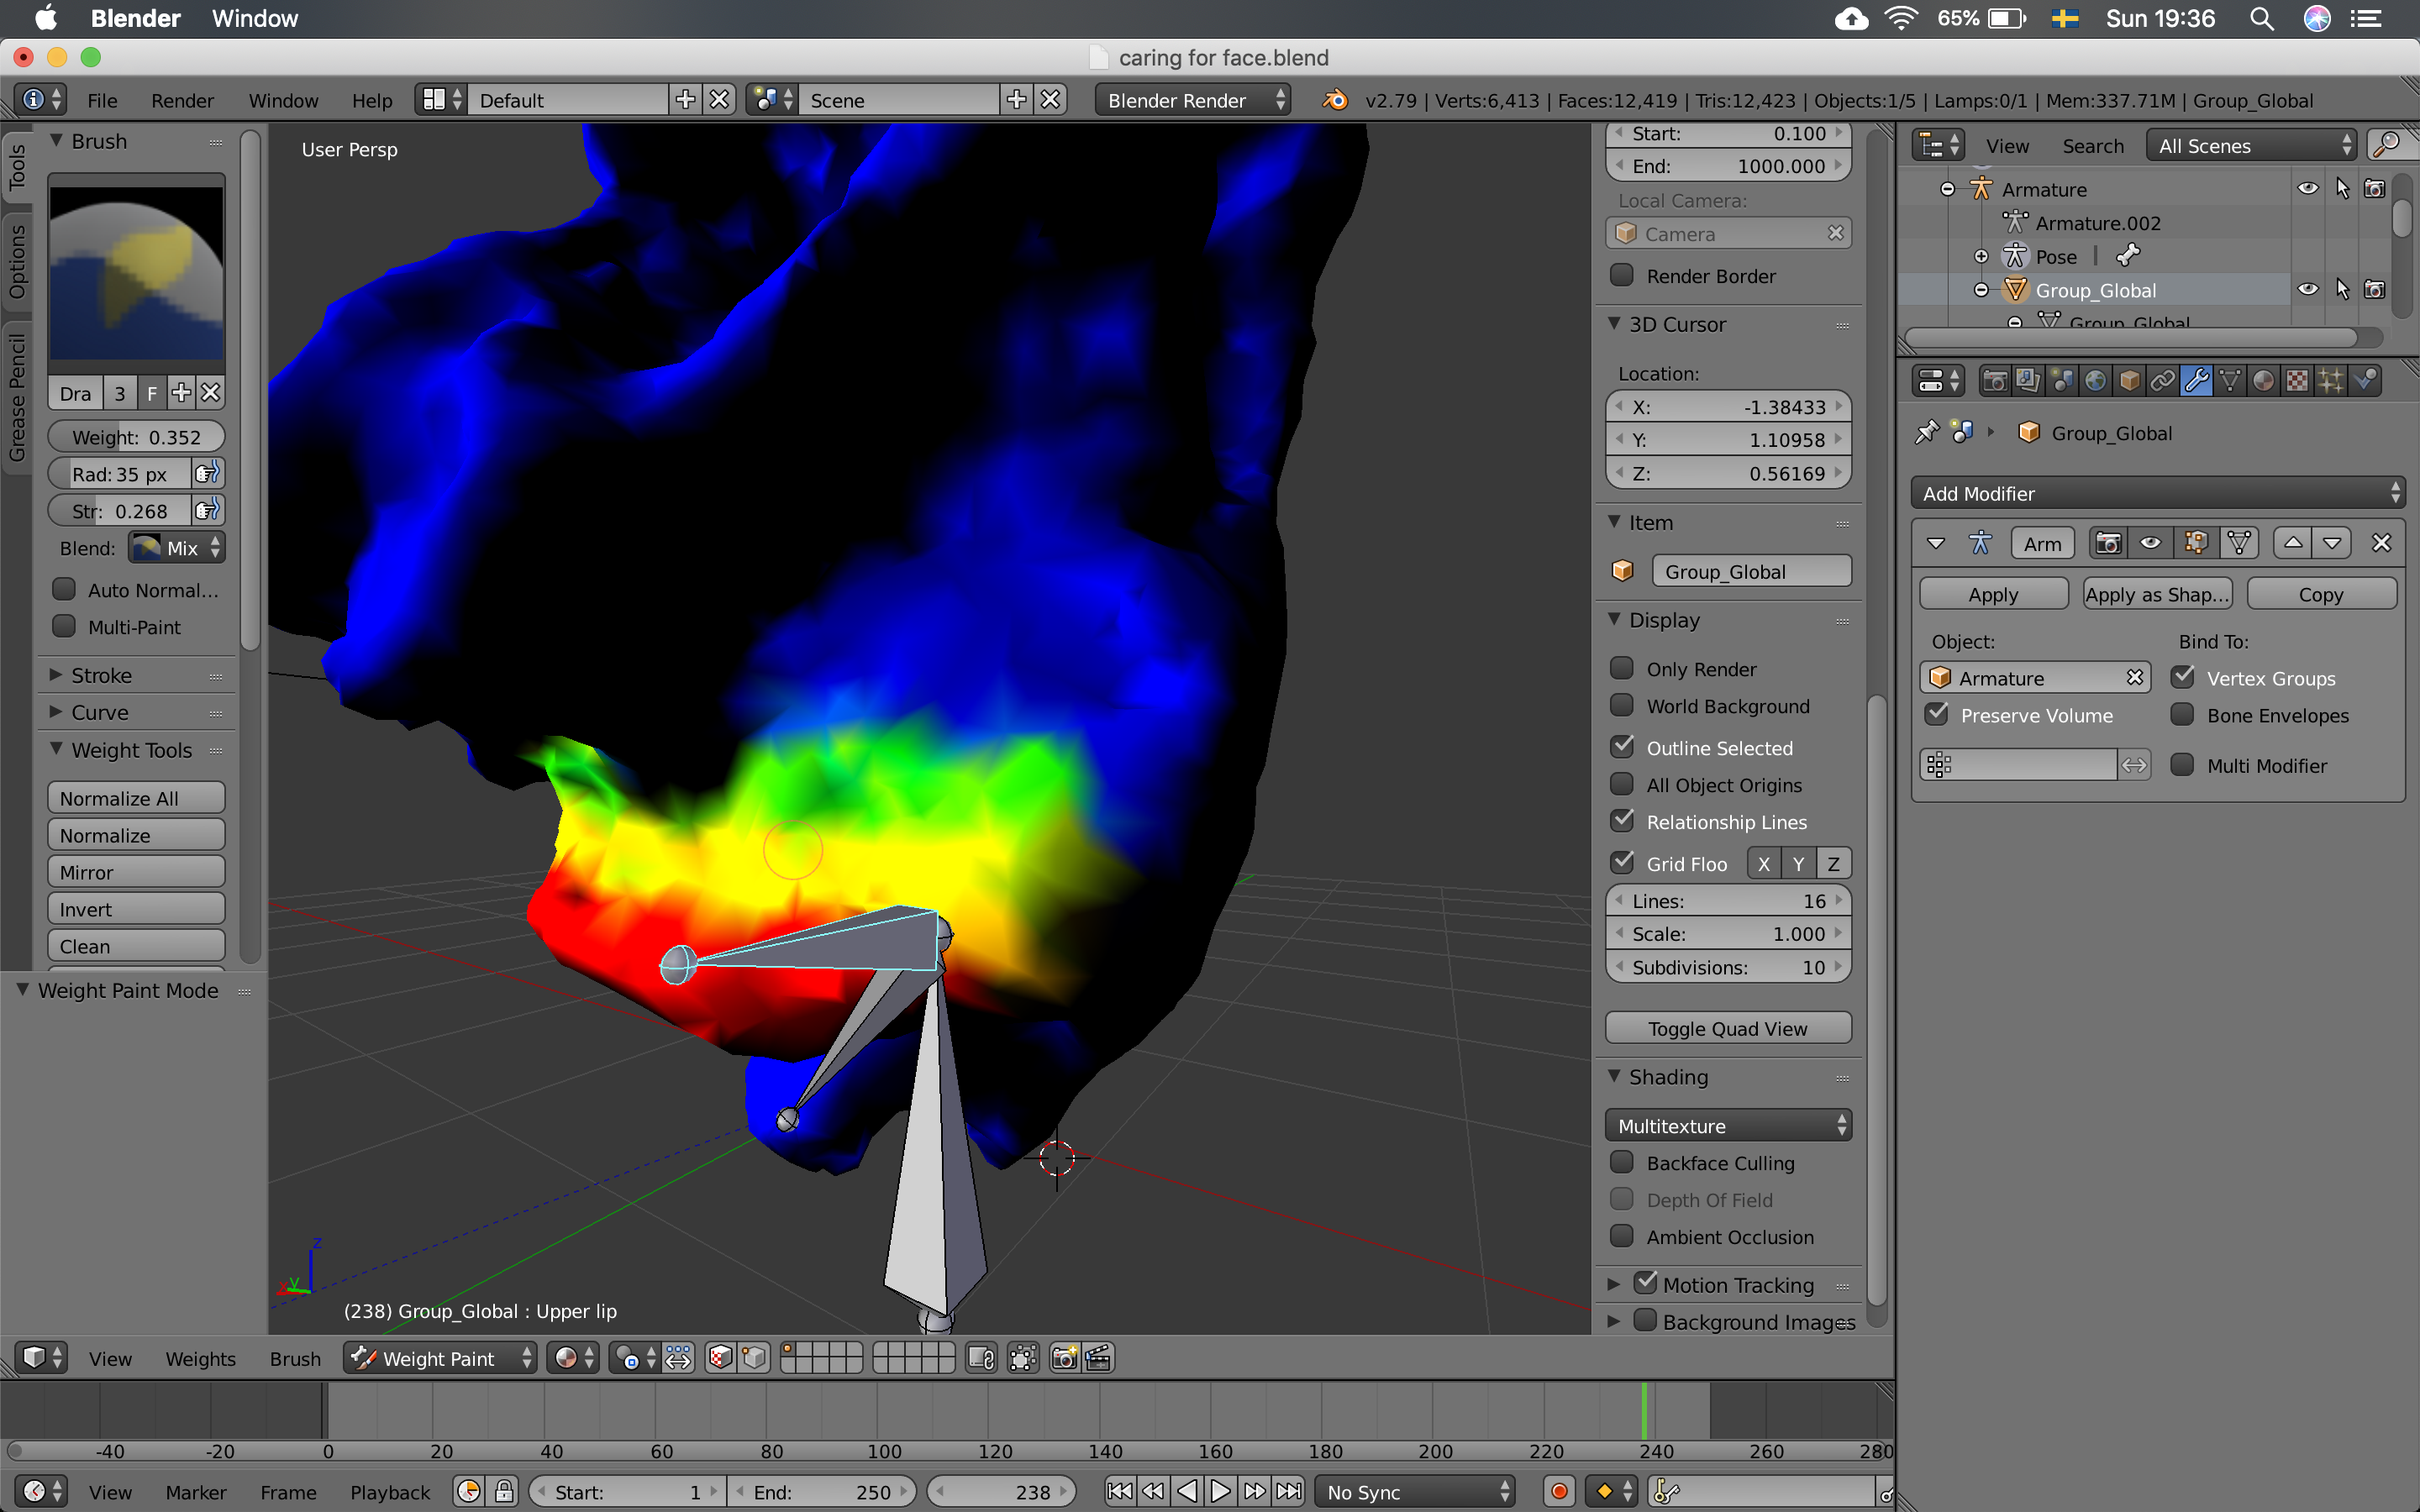Pin the properties context with pushpin
The image size is (2420, 1512).
tap(1926, 432)
